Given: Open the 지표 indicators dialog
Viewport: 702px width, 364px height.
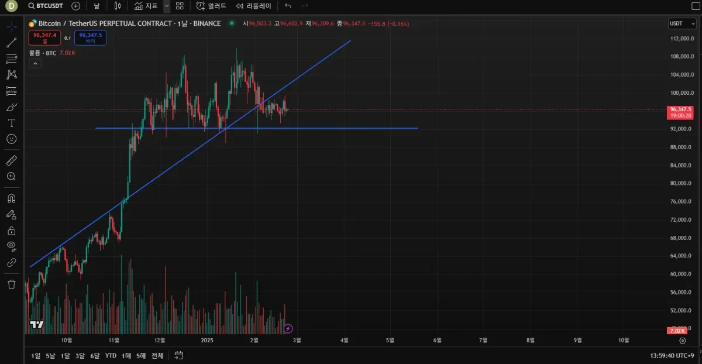Looking at the screenshot, I should pyautogui.click(x=146, y=6).
